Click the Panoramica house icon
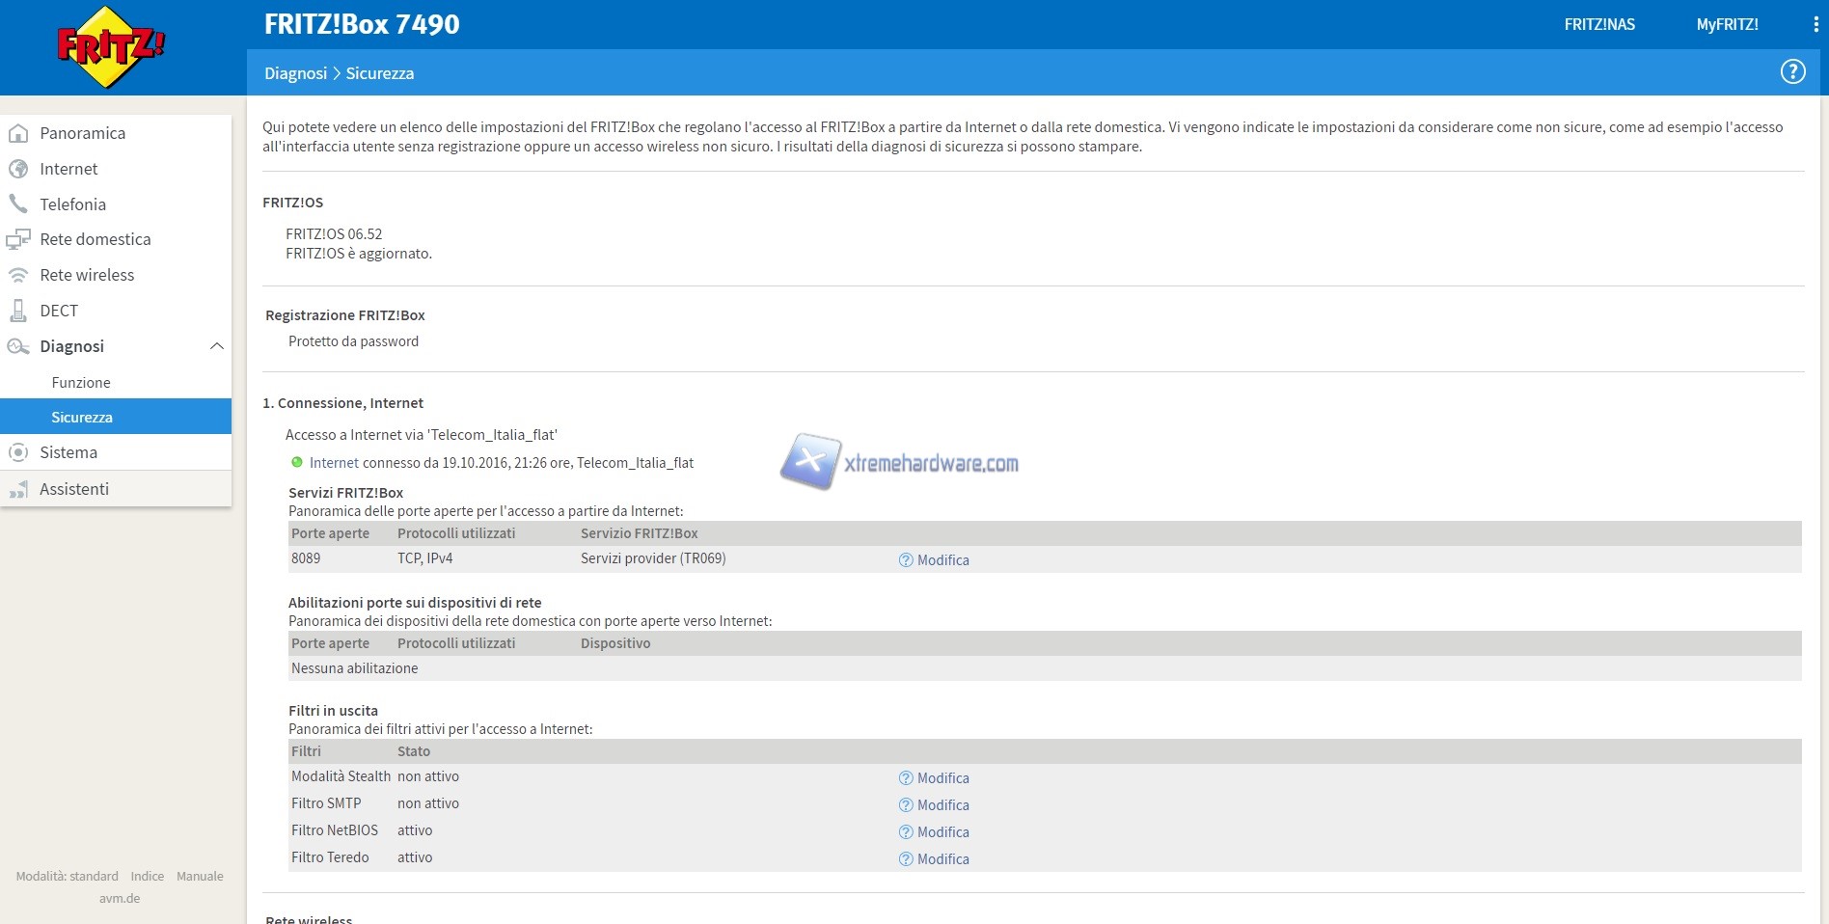Viewport: 1829px width, 924px height. [x=18, y=133]
